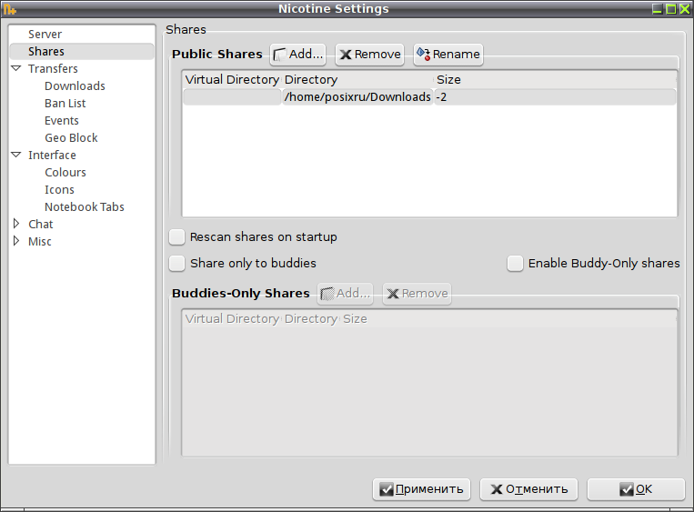This screenshot has width=694, height=512.
Task: Click the checkmark icon on the OK button
Action: point(627,489)
